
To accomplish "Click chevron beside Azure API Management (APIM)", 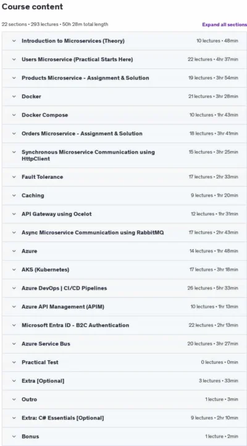I will (14, 307).
